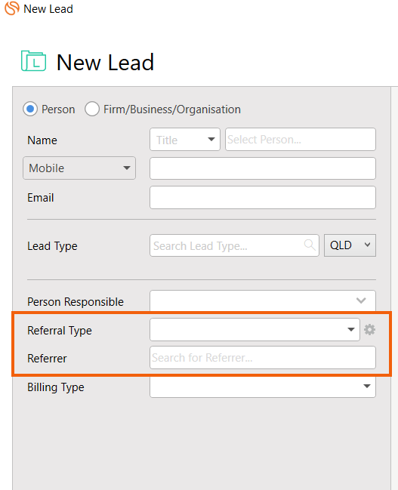
Task: Click the Smokeball logo in the title bar
Action: [x=12, y=8]
